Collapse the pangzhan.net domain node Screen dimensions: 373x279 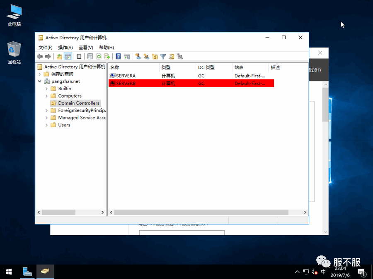39,81
